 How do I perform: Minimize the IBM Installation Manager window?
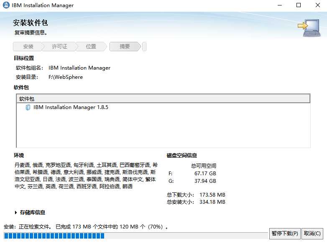(x=280, y=5)
